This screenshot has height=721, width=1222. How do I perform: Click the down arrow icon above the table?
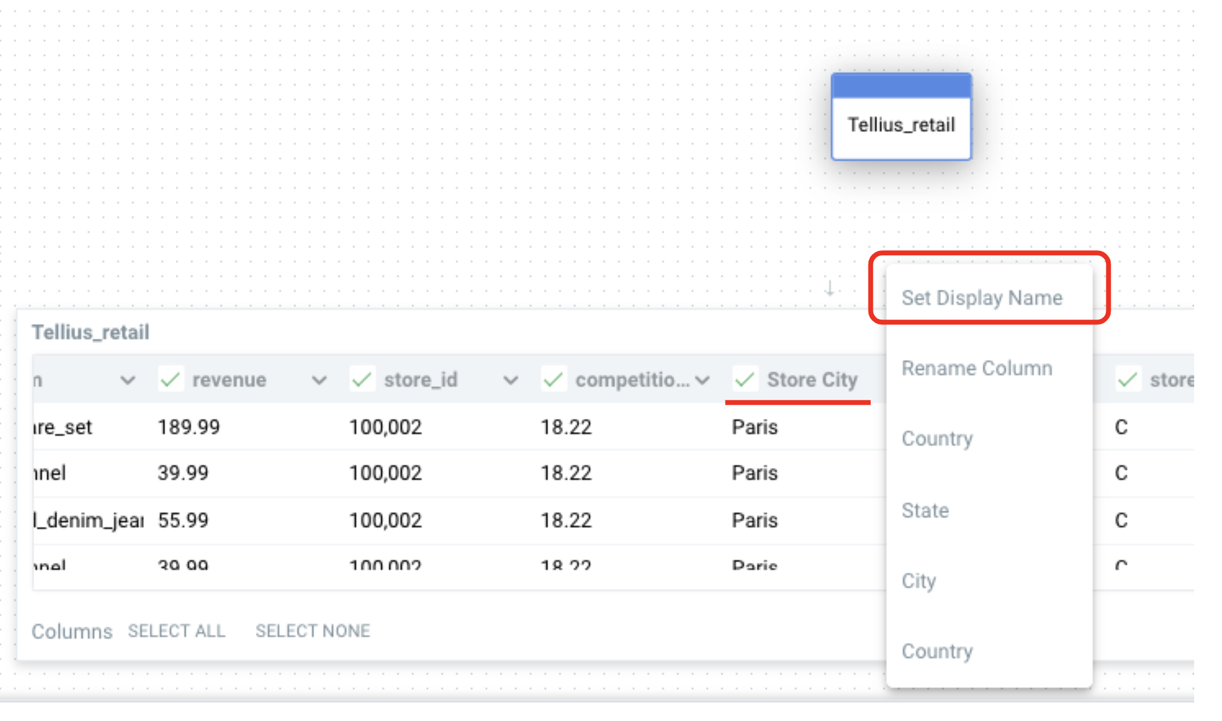click(x=829, y=288)
